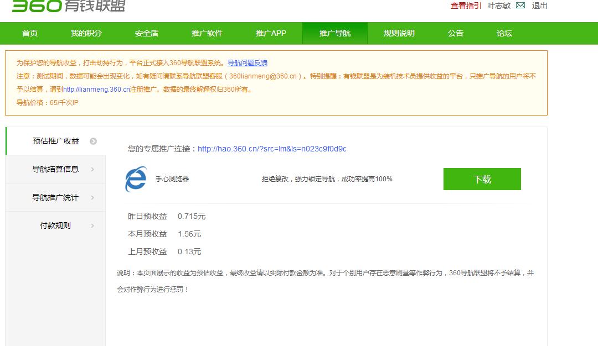Switch to the 推广软件 tab
598x346 pixels.
tap(207, 34)
